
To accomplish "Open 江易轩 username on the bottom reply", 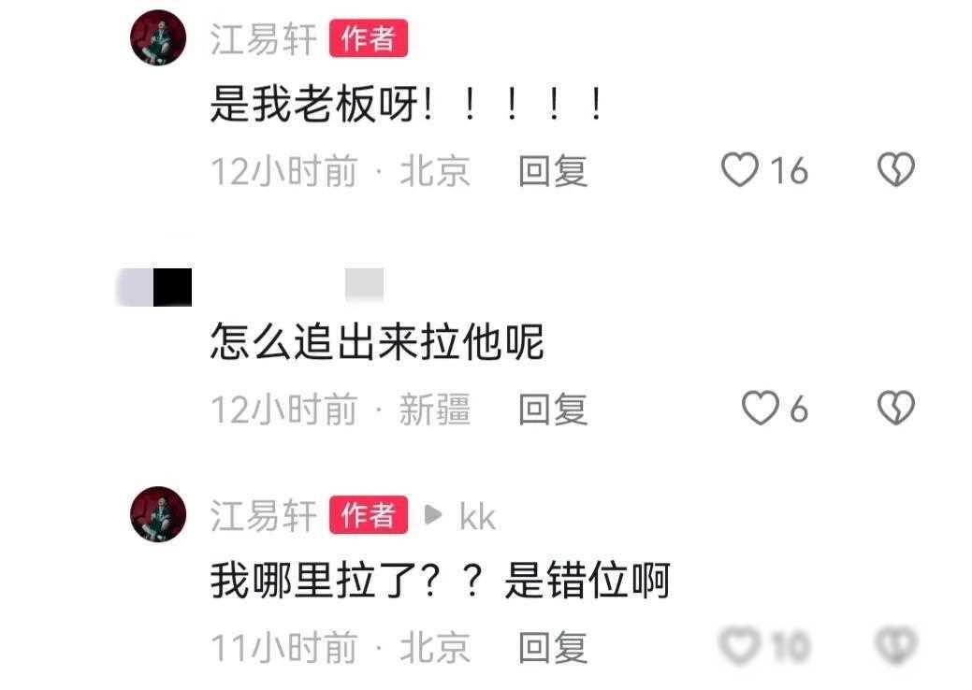I will pyautogui.click(x=264, y=515).
